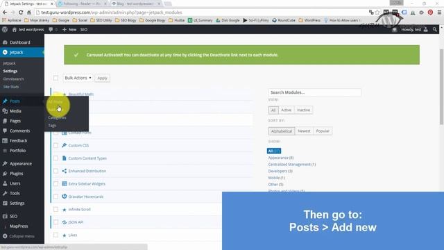The width and height of the screenshot is (444, 250).
Task: Click the Chrome bookmark star icon
Action: (x=377, y=12)
